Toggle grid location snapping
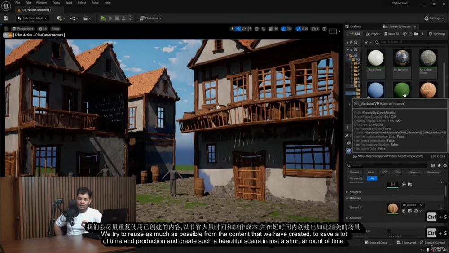Image resolution: width=449 pixels, height=253 pixels. (x=271, y=29)
